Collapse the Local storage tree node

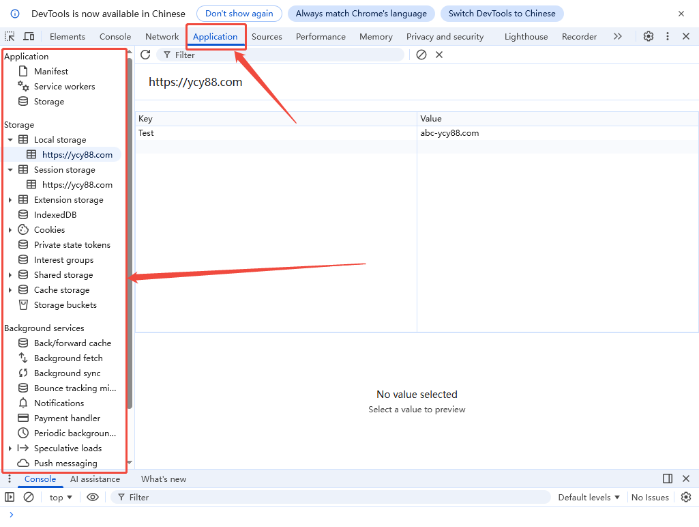(x=10, y=140)
